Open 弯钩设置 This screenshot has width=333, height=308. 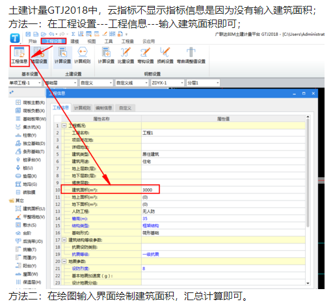(146, 56)
